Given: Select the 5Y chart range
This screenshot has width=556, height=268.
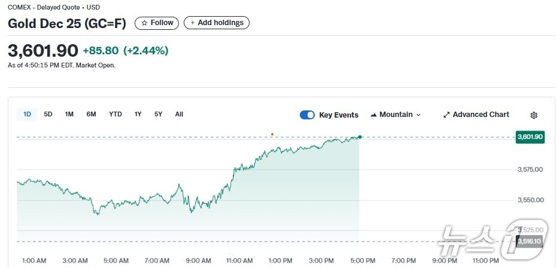Looking at the screenshot, I should (158, 114).
